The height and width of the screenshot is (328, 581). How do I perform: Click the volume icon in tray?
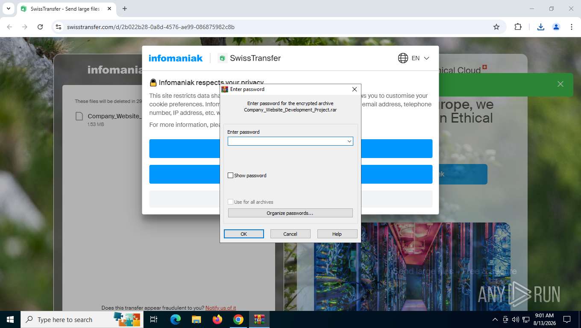coord(515,319)
